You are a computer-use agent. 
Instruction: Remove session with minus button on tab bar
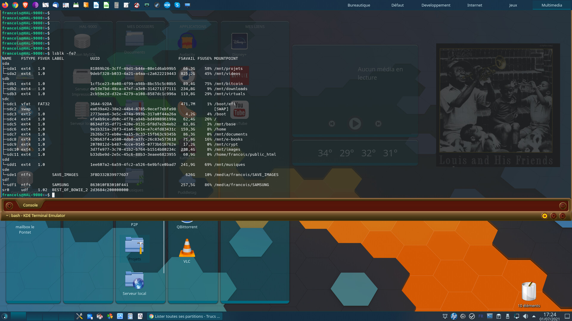coord(562,205)
